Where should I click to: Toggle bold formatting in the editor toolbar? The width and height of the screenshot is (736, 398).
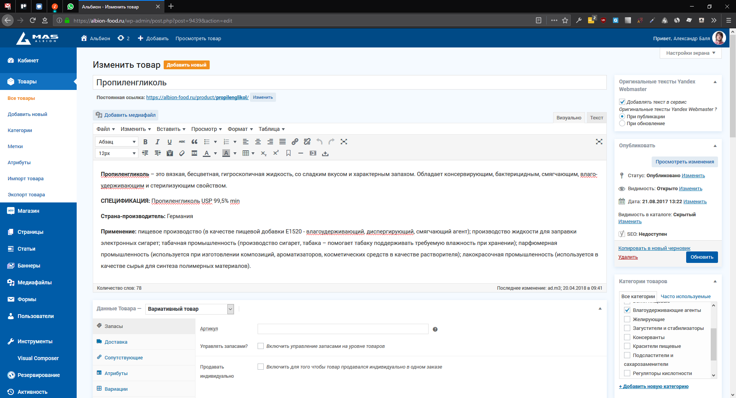tap(145, 142)
